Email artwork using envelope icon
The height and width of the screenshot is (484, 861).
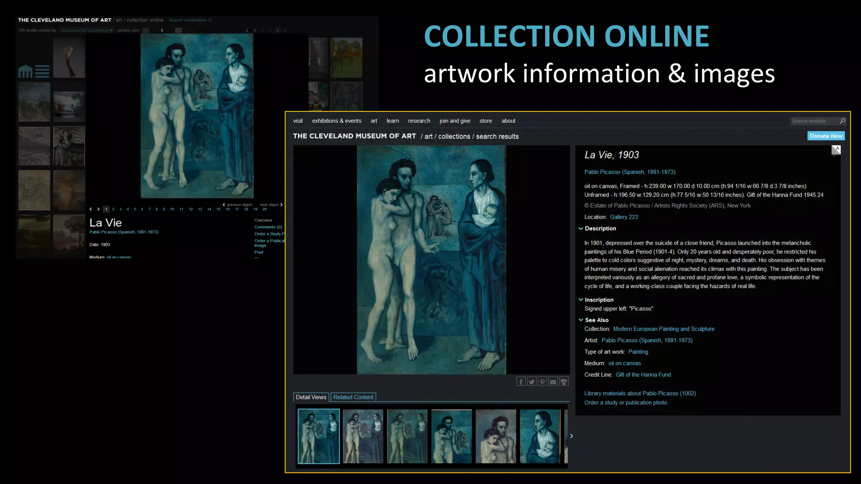[x=553, y=381]
